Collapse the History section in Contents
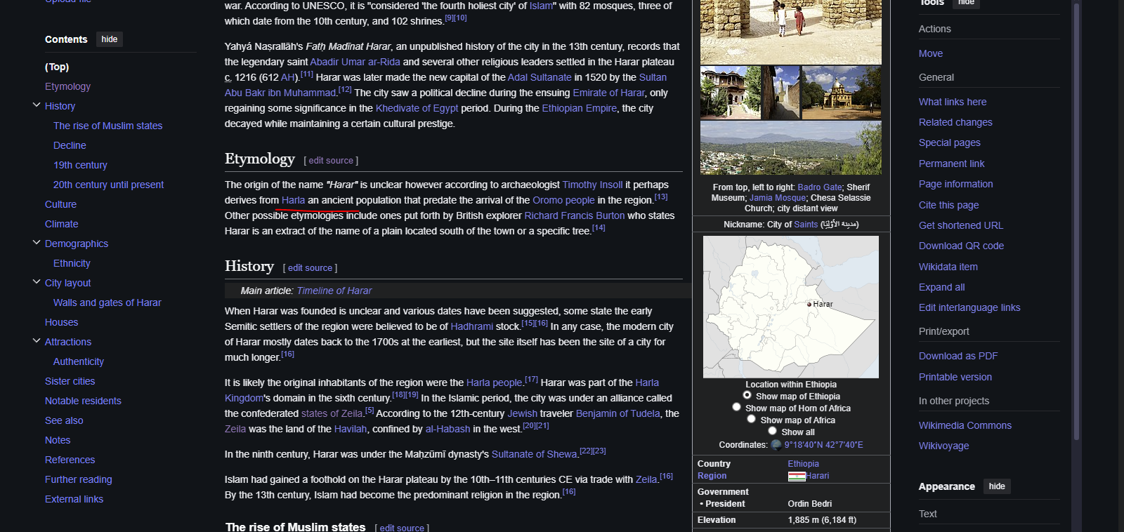The height and width of the screenshot is (532, 1124). [37, 105]
